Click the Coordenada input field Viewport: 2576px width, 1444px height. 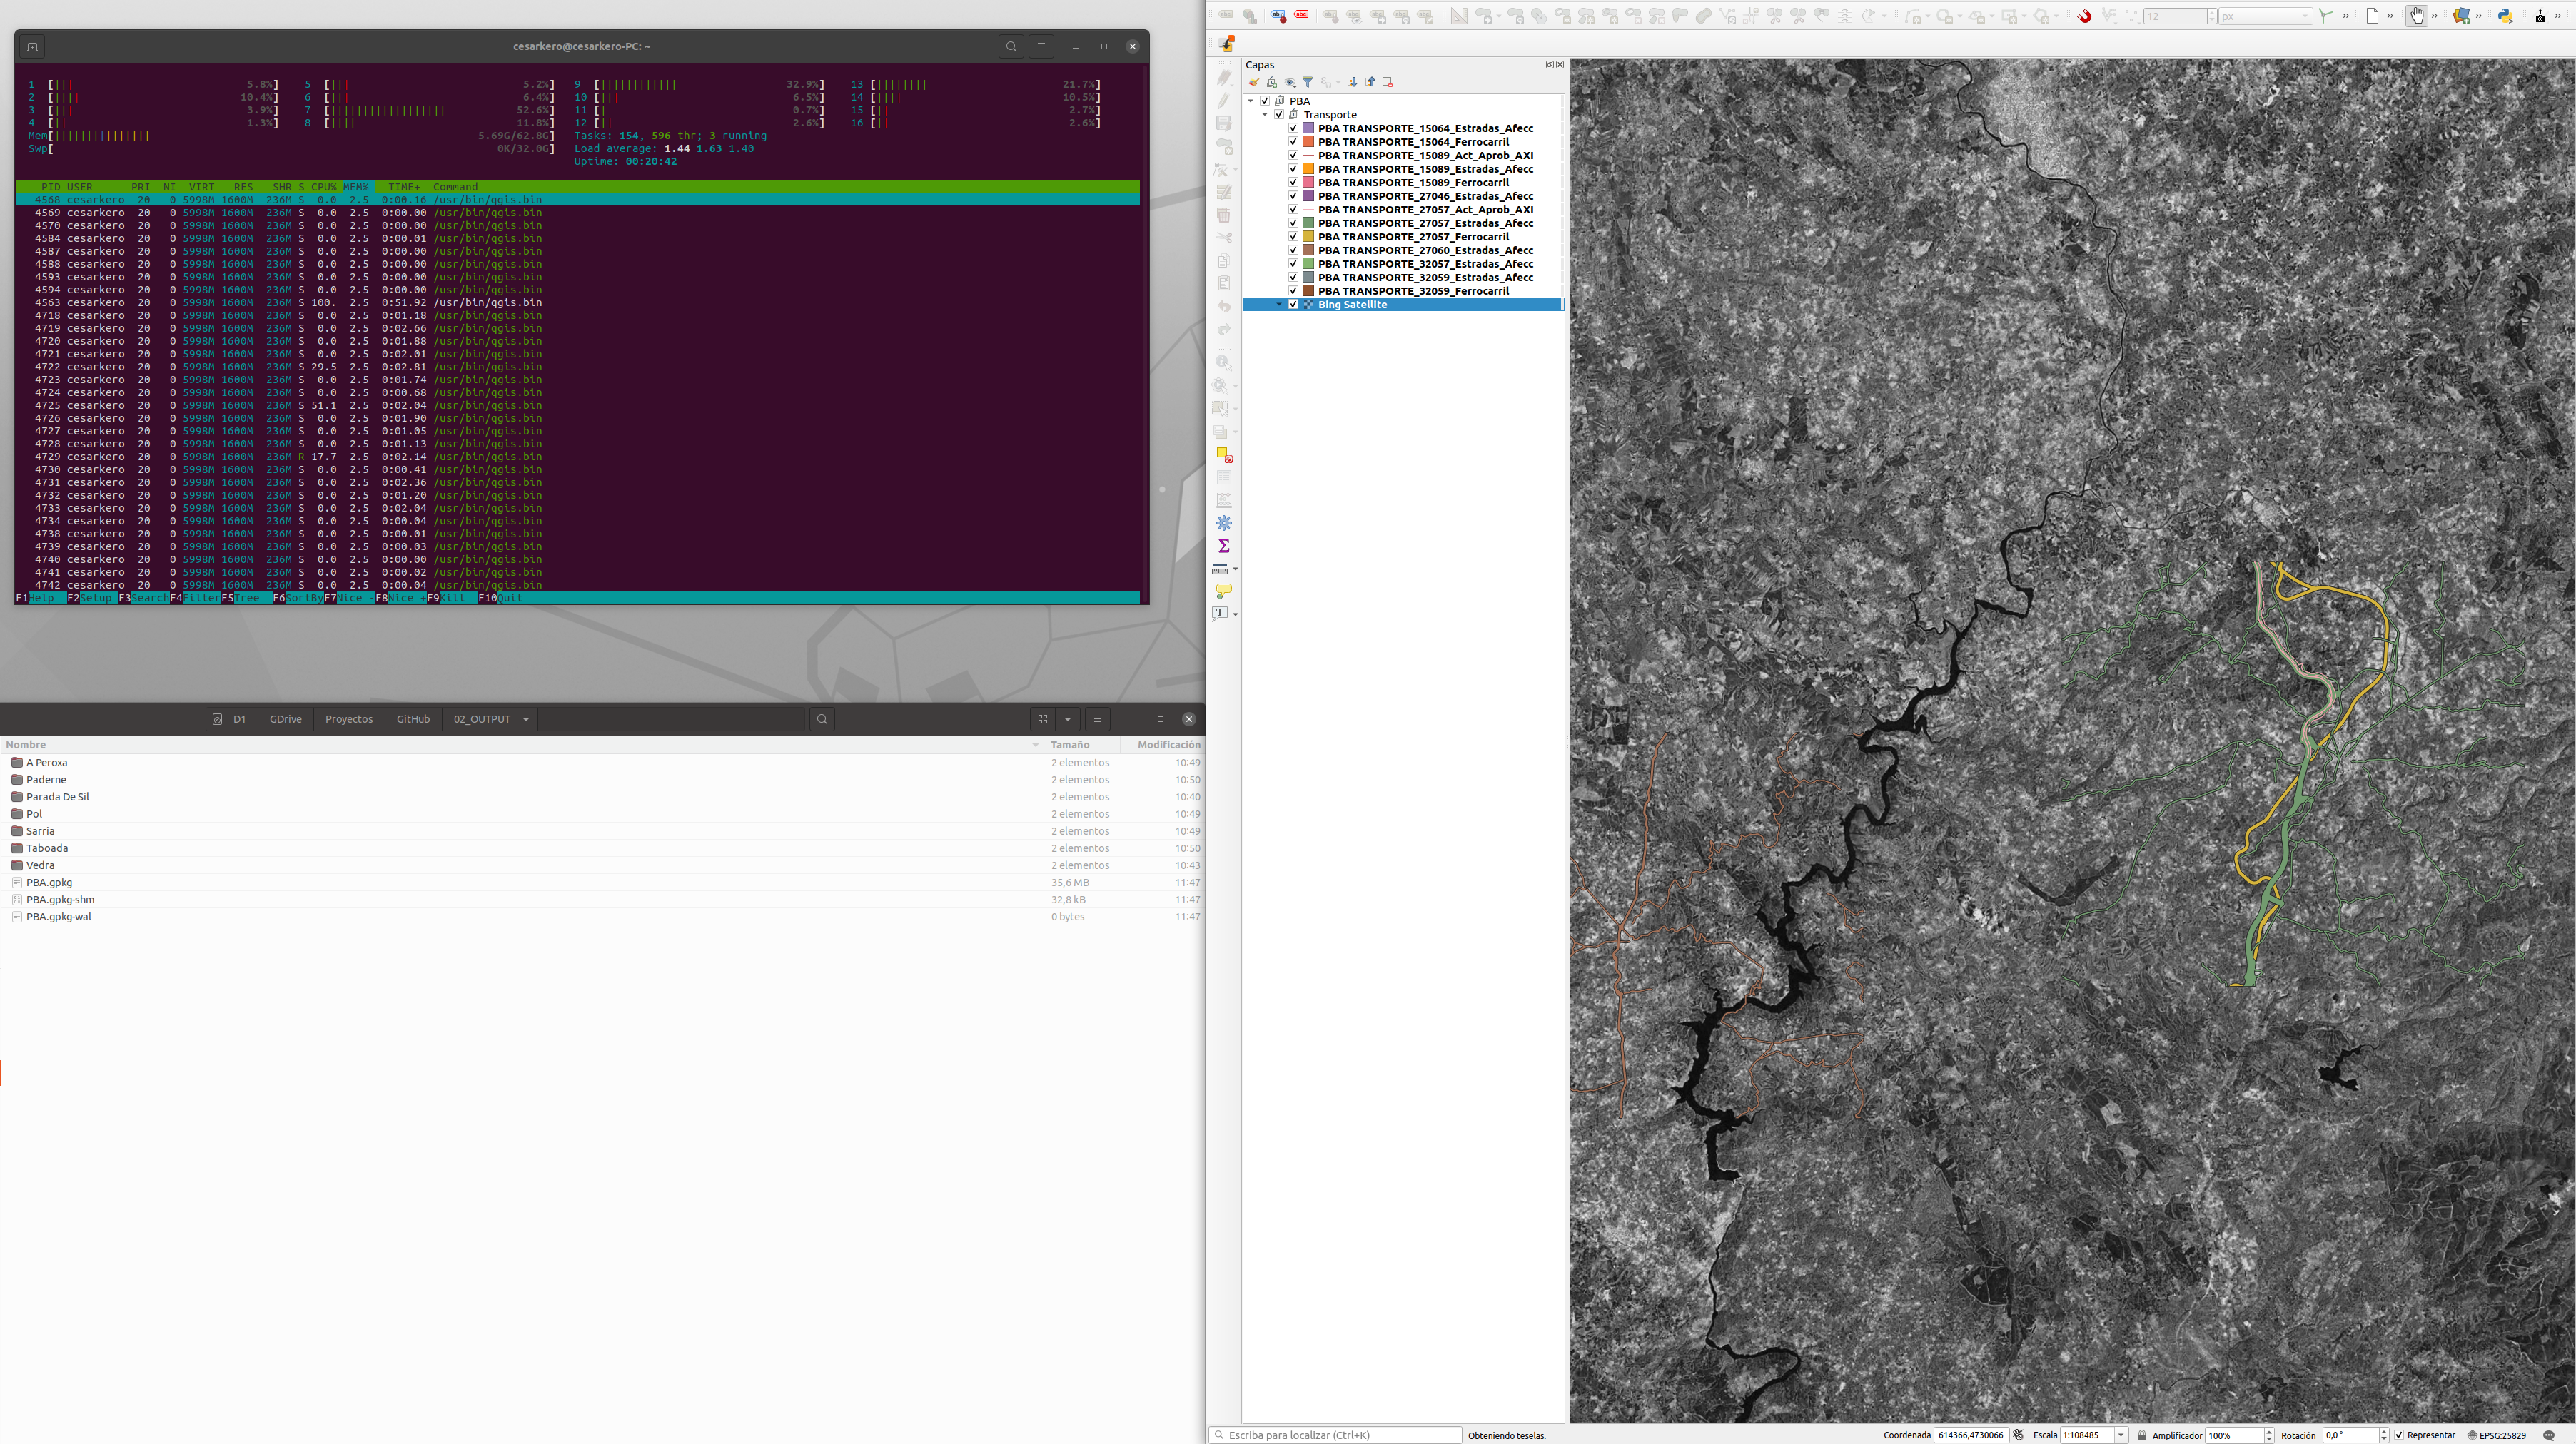click(1969, 1435)
